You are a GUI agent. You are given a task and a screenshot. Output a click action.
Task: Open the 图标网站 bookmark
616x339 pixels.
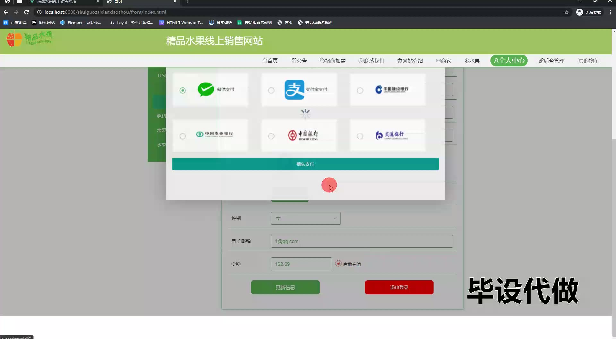pos(43,22)
